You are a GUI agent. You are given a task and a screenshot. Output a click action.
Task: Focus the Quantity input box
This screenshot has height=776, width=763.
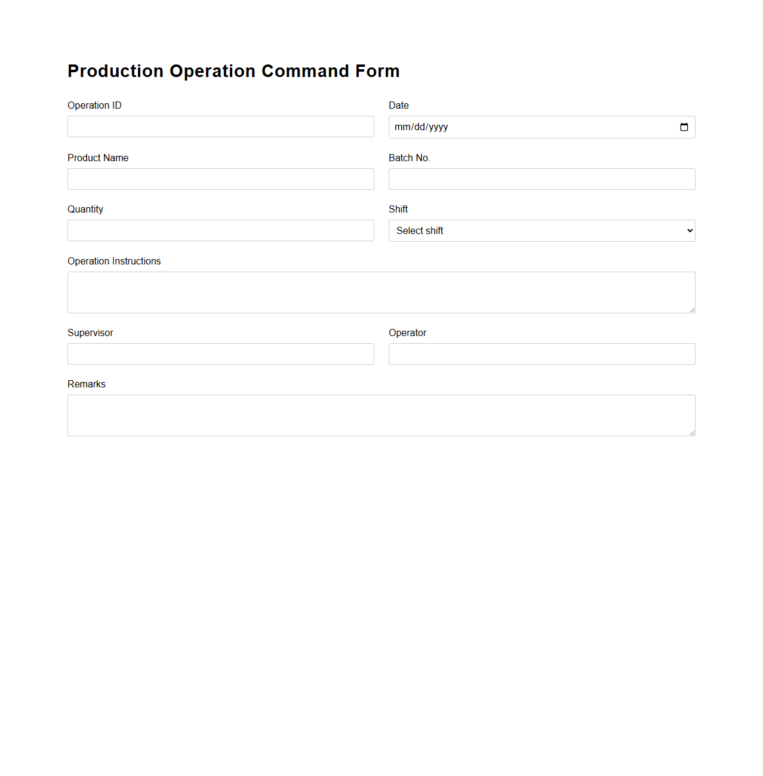pos(220,230)
